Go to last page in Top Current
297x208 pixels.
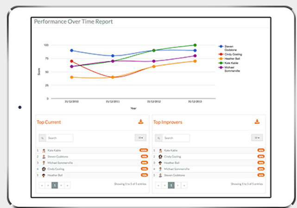tap(68, 185)
